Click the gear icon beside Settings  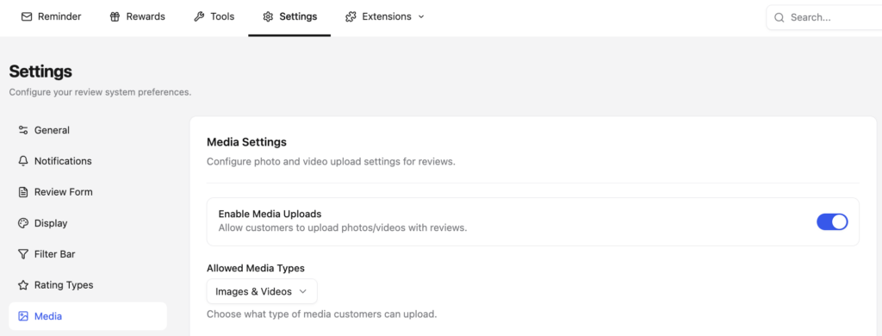pos(268,17)
